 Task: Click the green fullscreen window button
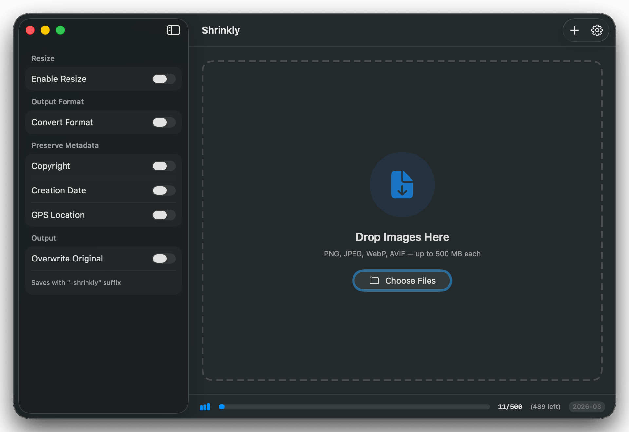(x=60, y=30)
